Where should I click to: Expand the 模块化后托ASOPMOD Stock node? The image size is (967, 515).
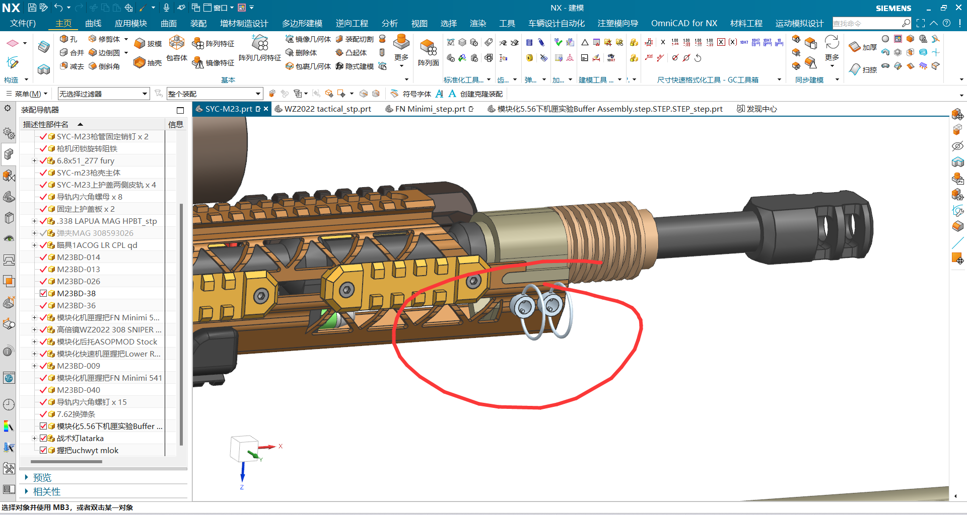[x=34, y=342]
